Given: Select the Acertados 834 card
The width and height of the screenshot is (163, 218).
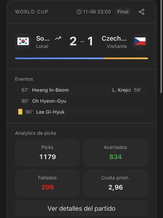Looking at the screenshot, I should click(x=115, y=153).
